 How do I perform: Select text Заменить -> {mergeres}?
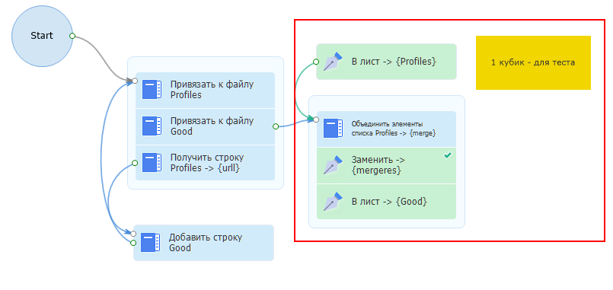click(x=378, y=165)
